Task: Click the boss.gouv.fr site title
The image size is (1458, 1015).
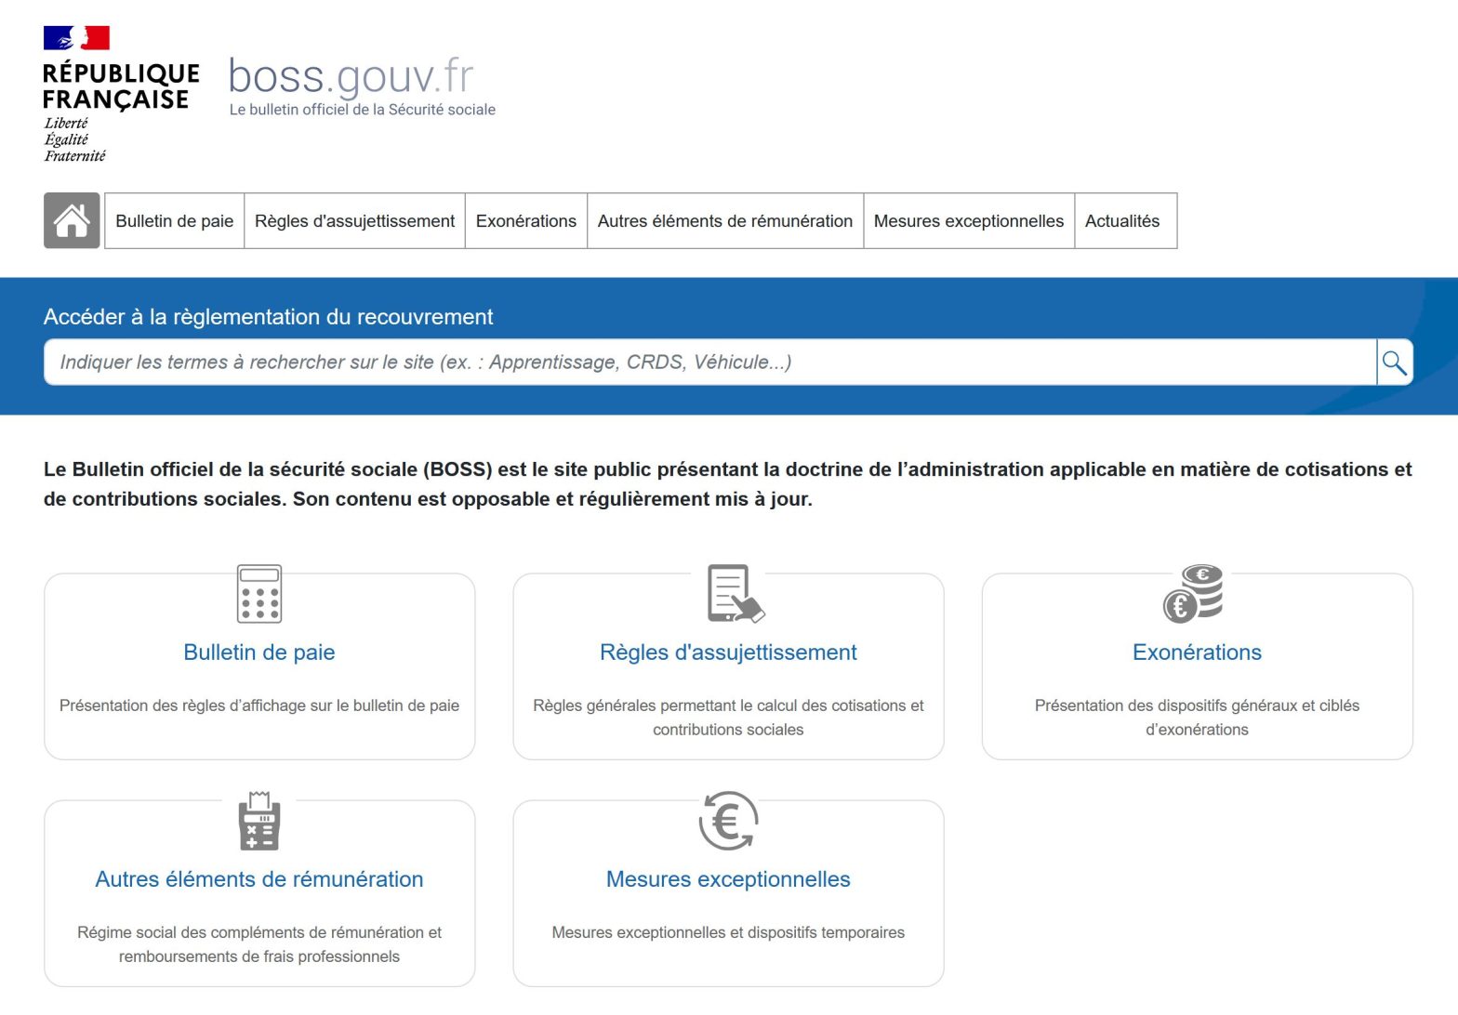Action: (351, 77)
